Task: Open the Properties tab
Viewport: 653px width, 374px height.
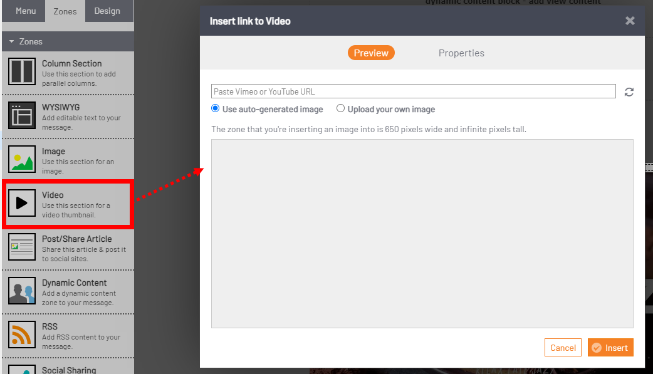Action: [461, 53]
